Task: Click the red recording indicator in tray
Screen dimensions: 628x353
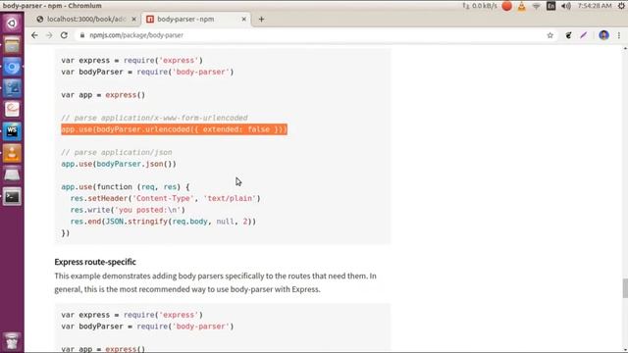Action: 506,6
